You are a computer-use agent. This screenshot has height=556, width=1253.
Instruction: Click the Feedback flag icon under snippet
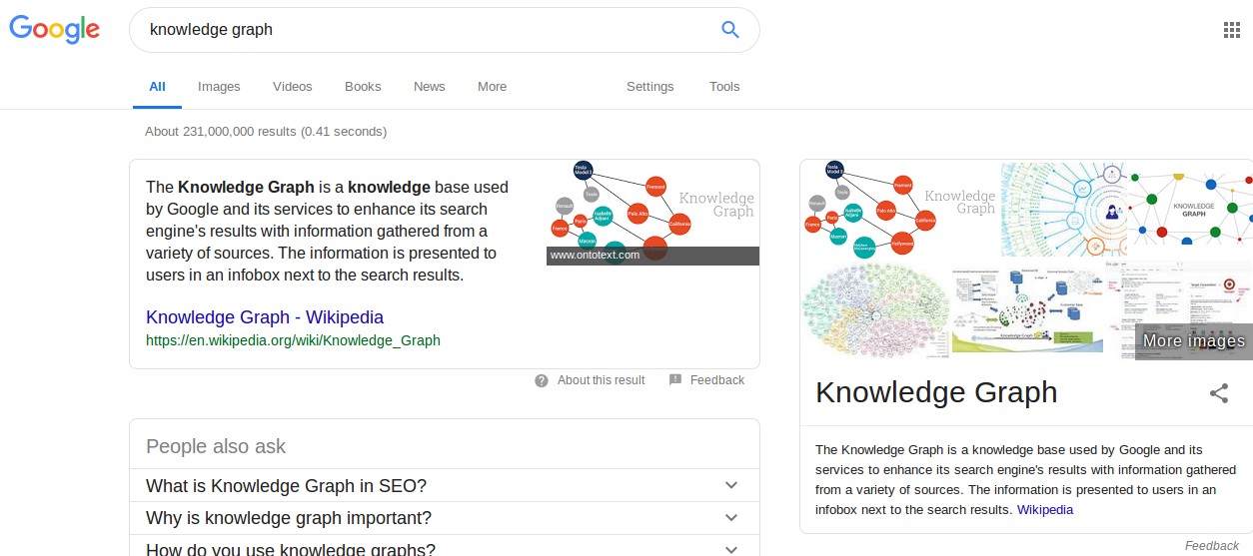click(x=675, y=380)
